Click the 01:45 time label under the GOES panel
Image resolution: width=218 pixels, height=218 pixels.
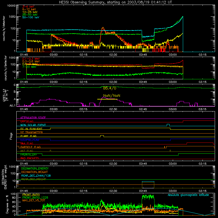pos(24,109)
